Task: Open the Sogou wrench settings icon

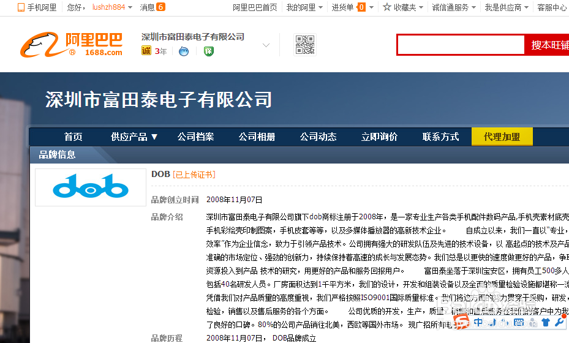Action: (x=560, y=322)
